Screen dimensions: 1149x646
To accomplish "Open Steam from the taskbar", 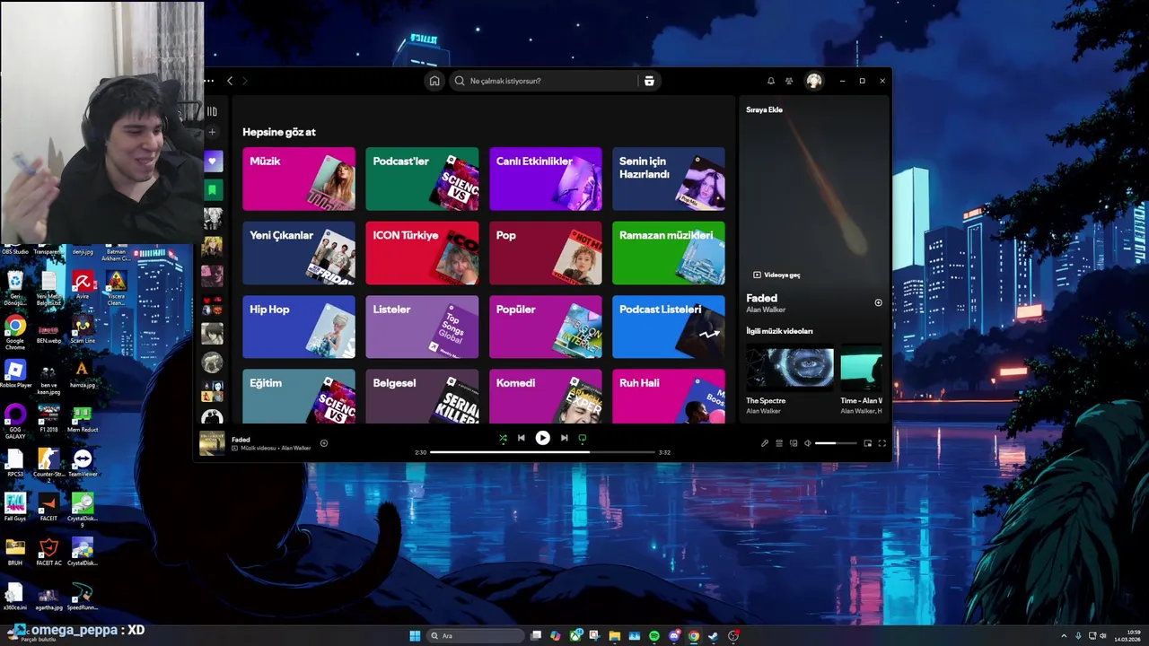I will pos(714,635).
